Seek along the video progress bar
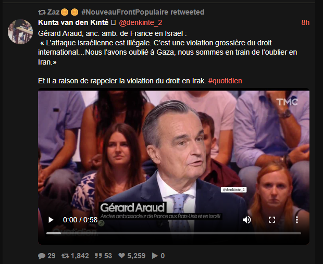This screenshot has height=264, width=323. point(173,233)
